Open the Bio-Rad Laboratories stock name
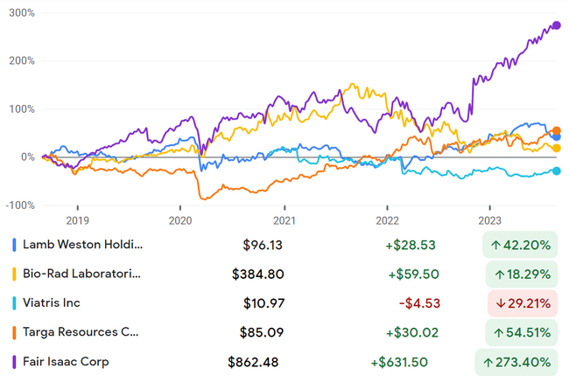 tap(81, 274)
